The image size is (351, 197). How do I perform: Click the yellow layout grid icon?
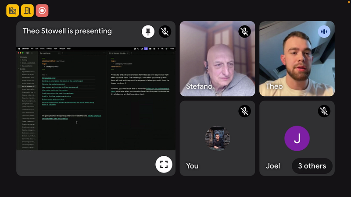(x=13, y=11)
